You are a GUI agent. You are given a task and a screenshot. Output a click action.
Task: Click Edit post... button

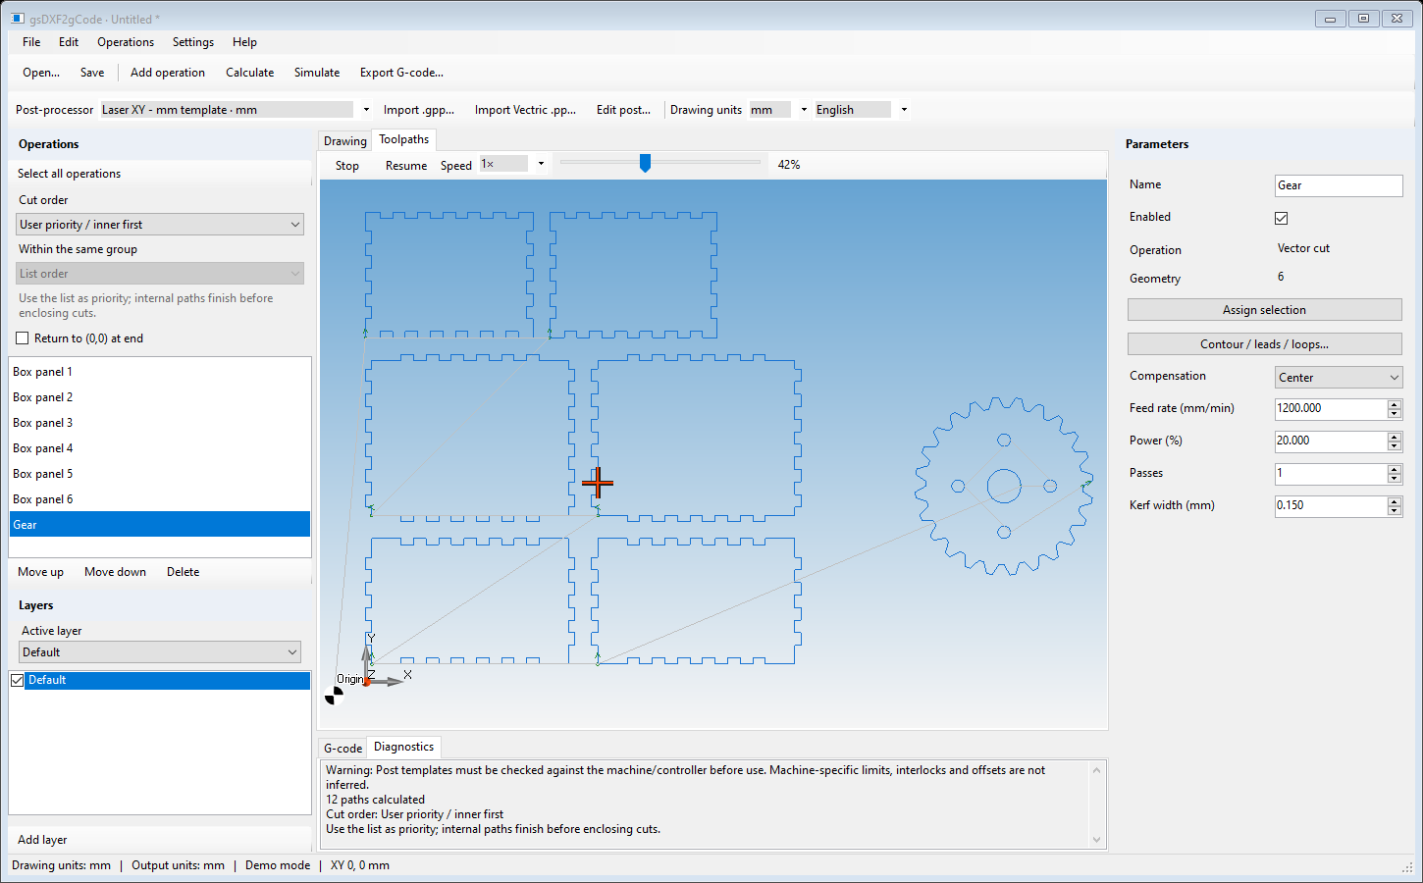[x=623, y=110]
